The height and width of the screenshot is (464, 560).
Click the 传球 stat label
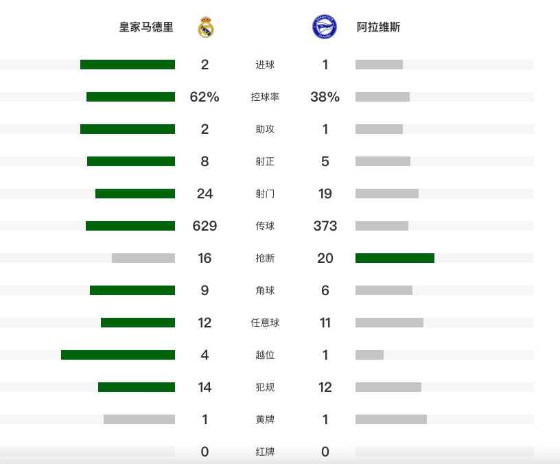coord(265,226)
